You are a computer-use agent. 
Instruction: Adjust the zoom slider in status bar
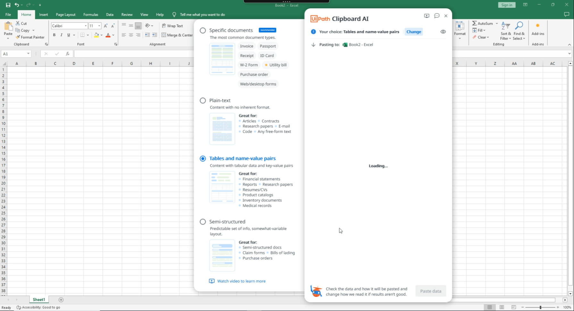[540, 307]
